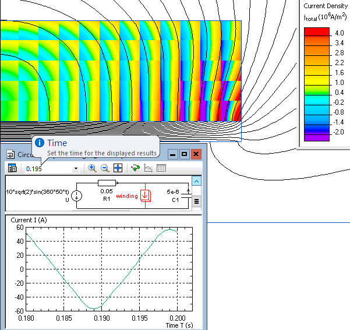Minimize the circuit window
Viewport: 350px width, 330px height.
[x=173, y=154]
